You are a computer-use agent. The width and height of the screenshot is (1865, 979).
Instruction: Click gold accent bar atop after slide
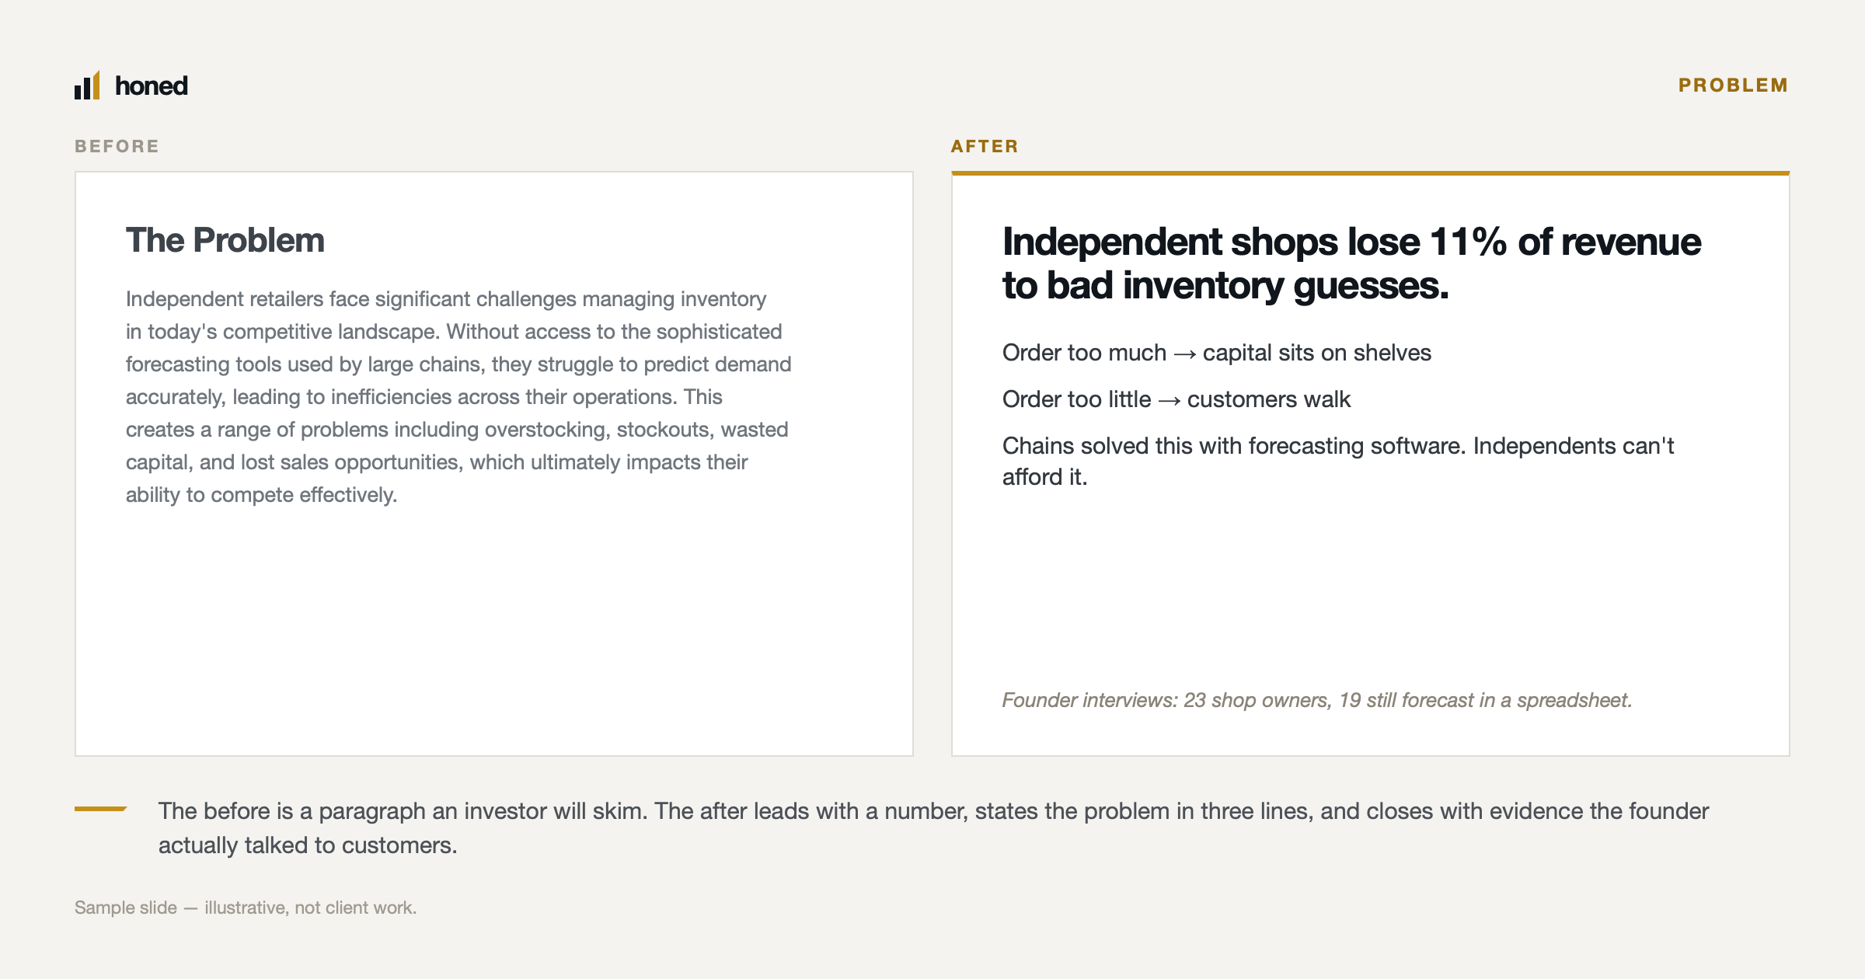click(1371, 173)
